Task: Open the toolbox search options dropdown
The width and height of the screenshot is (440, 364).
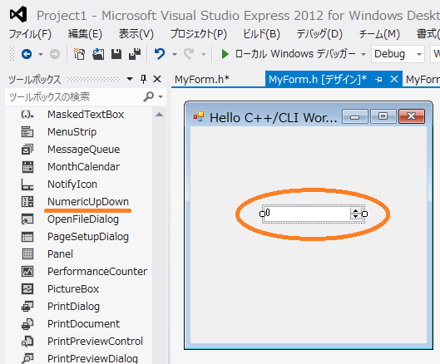Action: 161,96
